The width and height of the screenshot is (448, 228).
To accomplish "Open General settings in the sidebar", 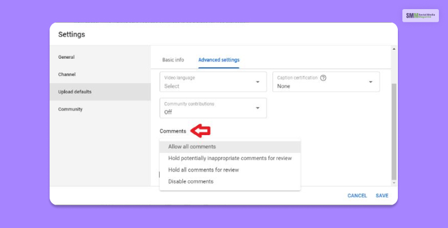I will [x=67, y=57].
